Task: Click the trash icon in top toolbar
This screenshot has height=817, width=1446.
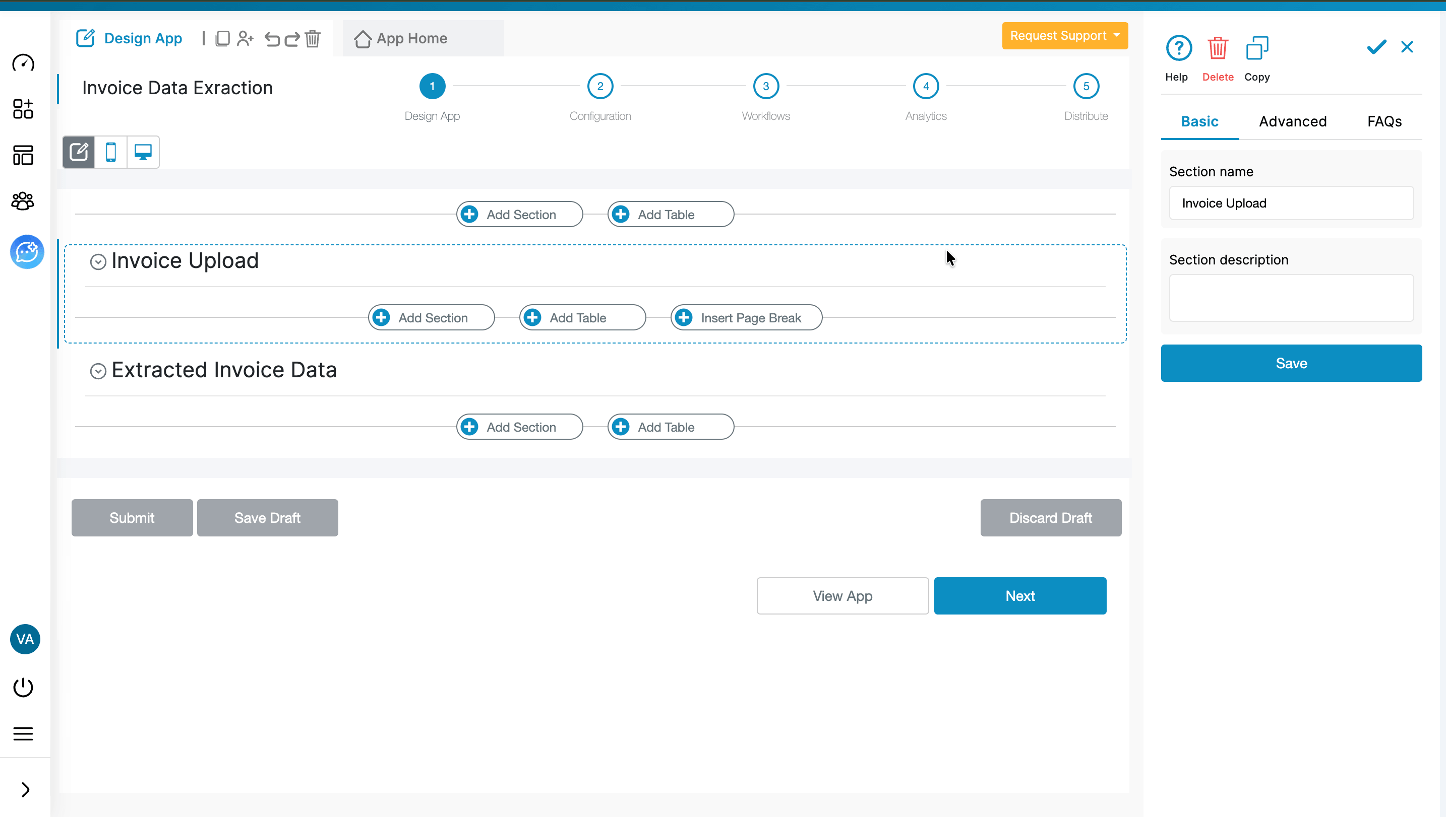Action: [312, 39]
